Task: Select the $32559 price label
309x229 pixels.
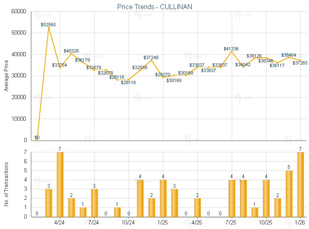Action: (x=139, y=67)
